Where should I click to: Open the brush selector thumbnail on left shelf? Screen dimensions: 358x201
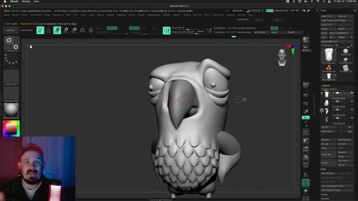11,44
